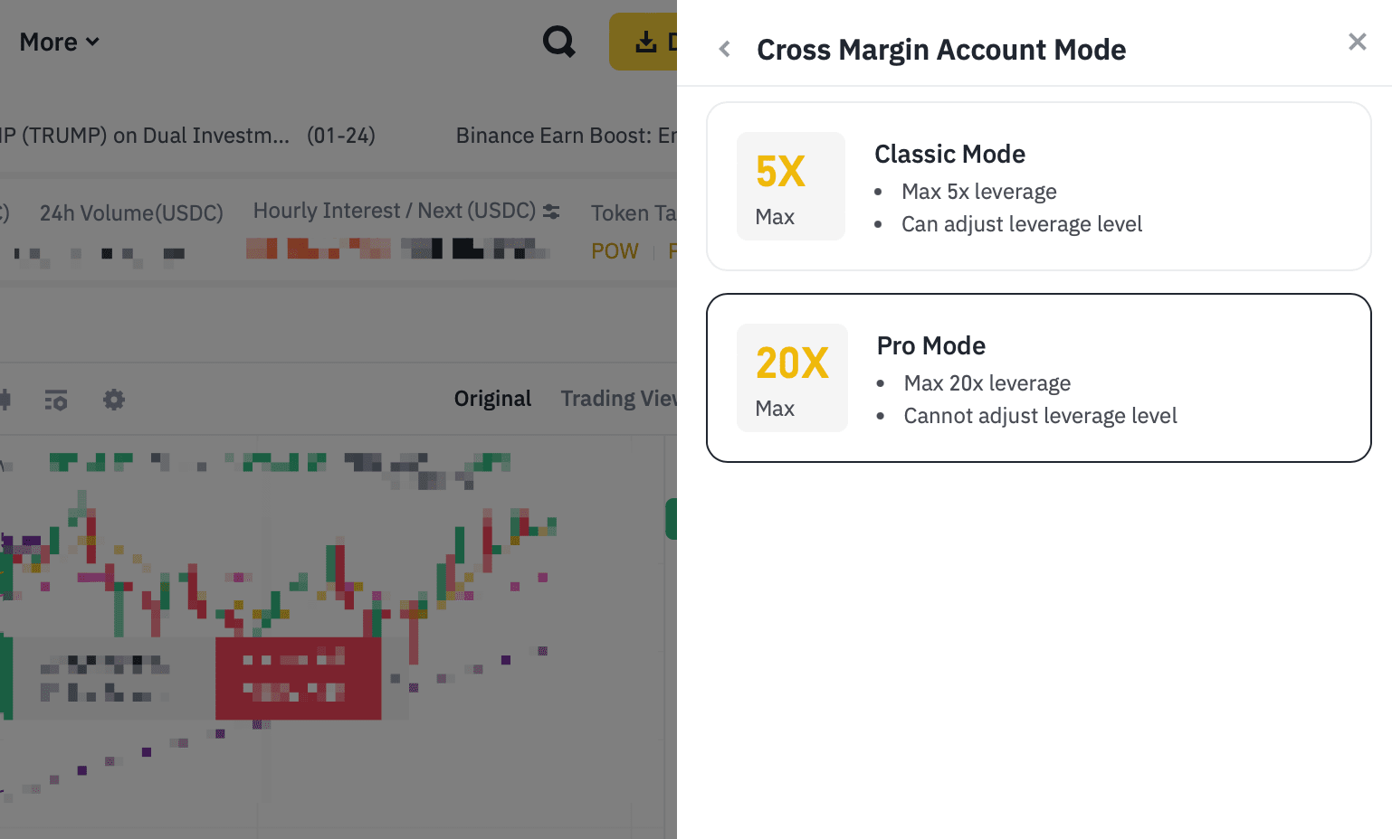Select Classic Mode option
This screenshot has height=839, width=1392.
[1038, 186]
